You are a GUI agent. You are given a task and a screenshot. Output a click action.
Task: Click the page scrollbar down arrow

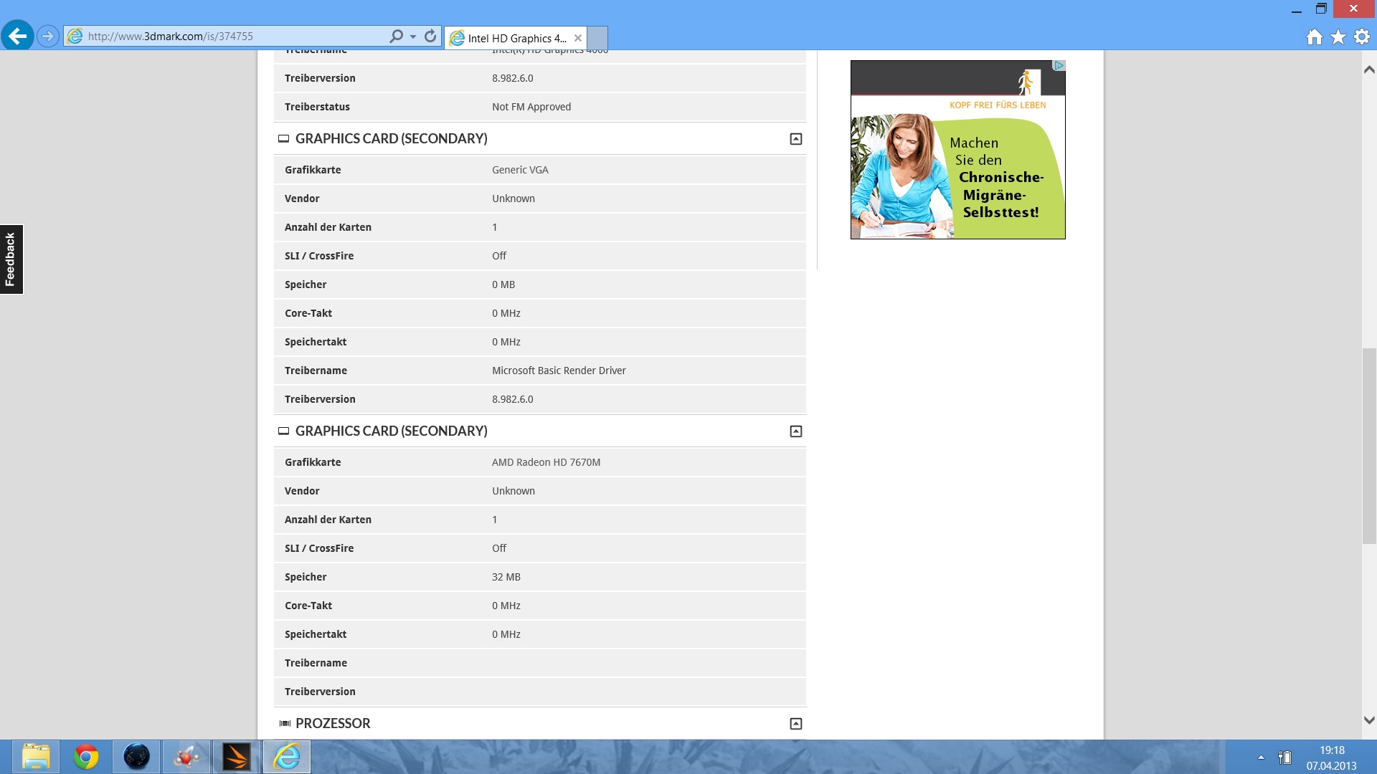(1368, 720)
